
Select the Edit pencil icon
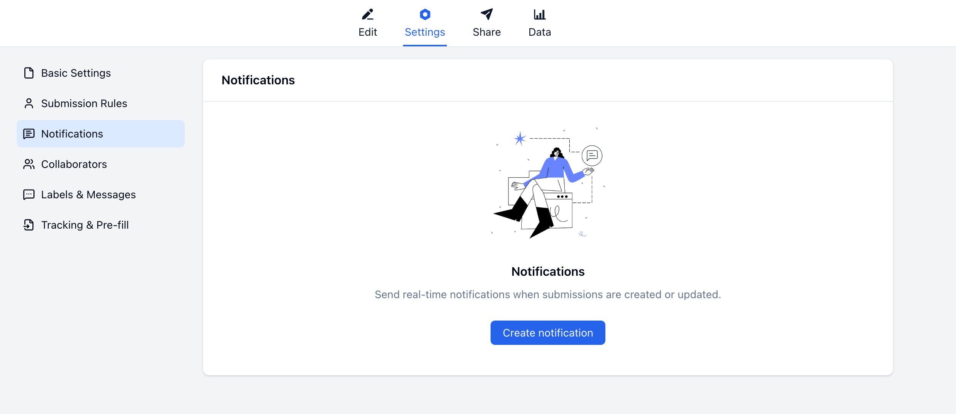click(x=367, y=14)
